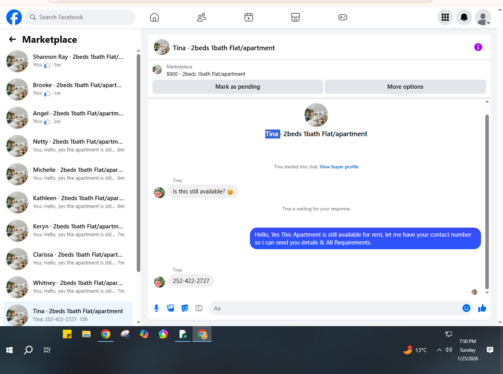Open conversation information purple icon

pos(478,47)
